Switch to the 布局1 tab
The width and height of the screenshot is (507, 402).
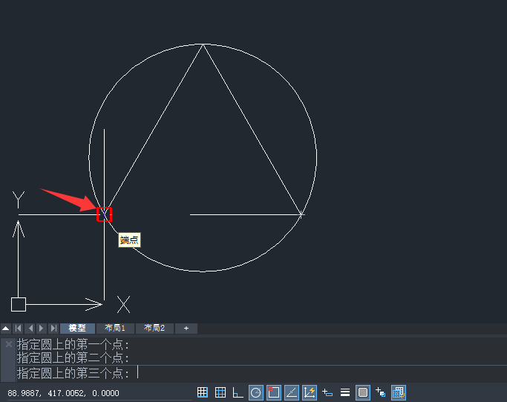(115, 329)
